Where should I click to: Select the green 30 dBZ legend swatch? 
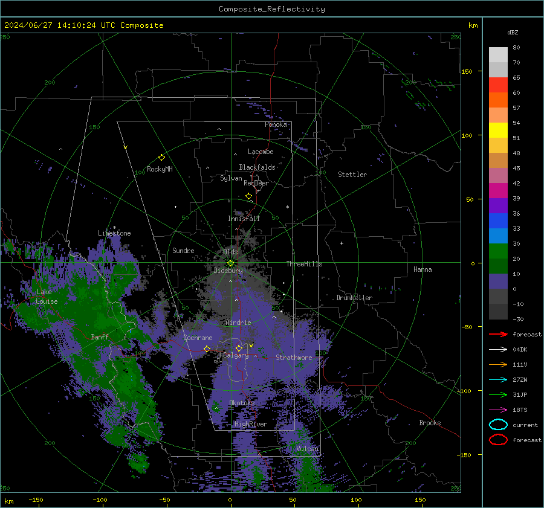point(498,251)
